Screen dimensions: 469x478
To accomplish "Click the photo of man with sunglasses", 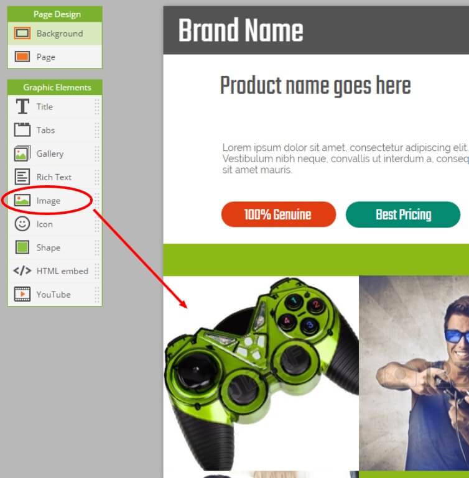I will point(414,373).
